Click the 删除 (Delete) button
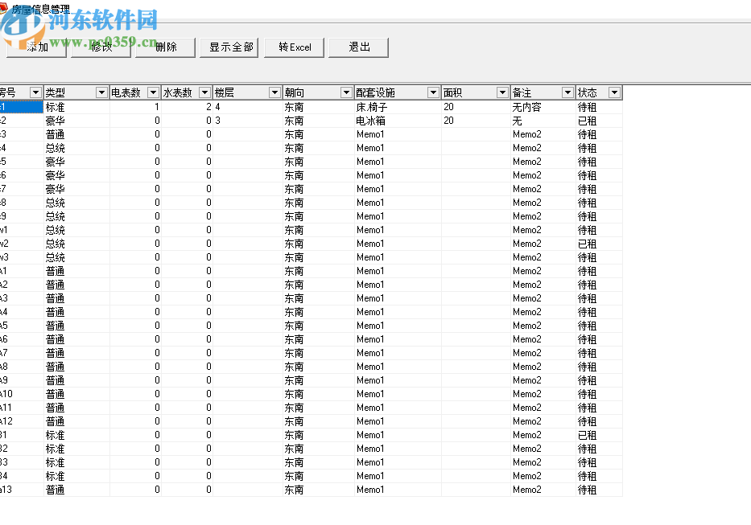Viewport: 751px width, 525px height. pyautogui.click(x=164, y=47)
